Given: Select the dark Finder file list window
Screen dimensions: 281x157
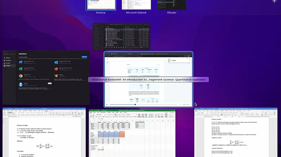Looking at the screenshot, I should click(121, 37).
